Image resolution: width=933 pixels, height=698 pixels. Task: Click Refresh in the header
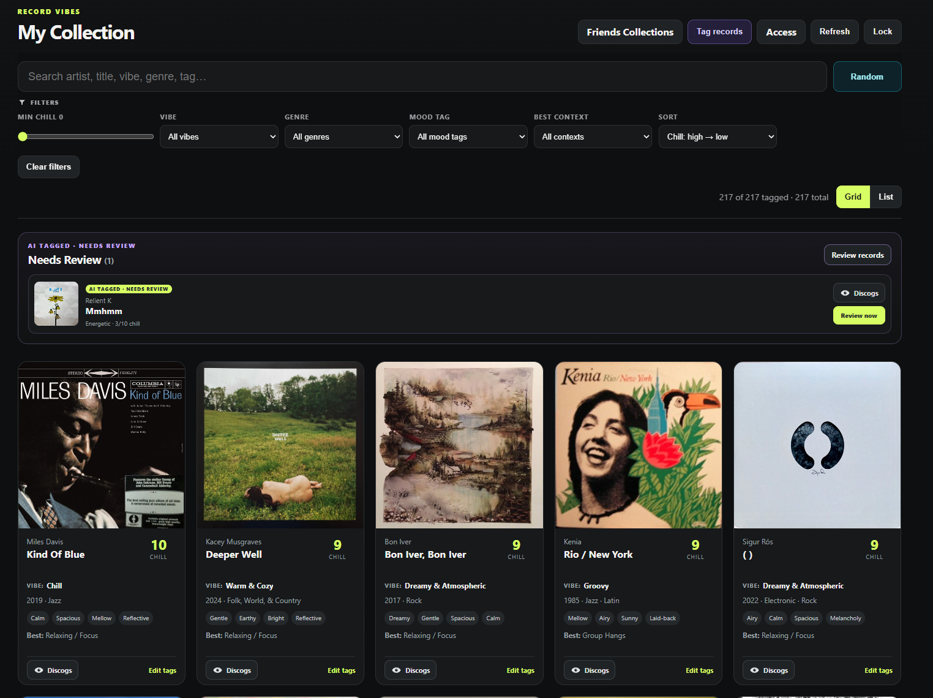834,32
